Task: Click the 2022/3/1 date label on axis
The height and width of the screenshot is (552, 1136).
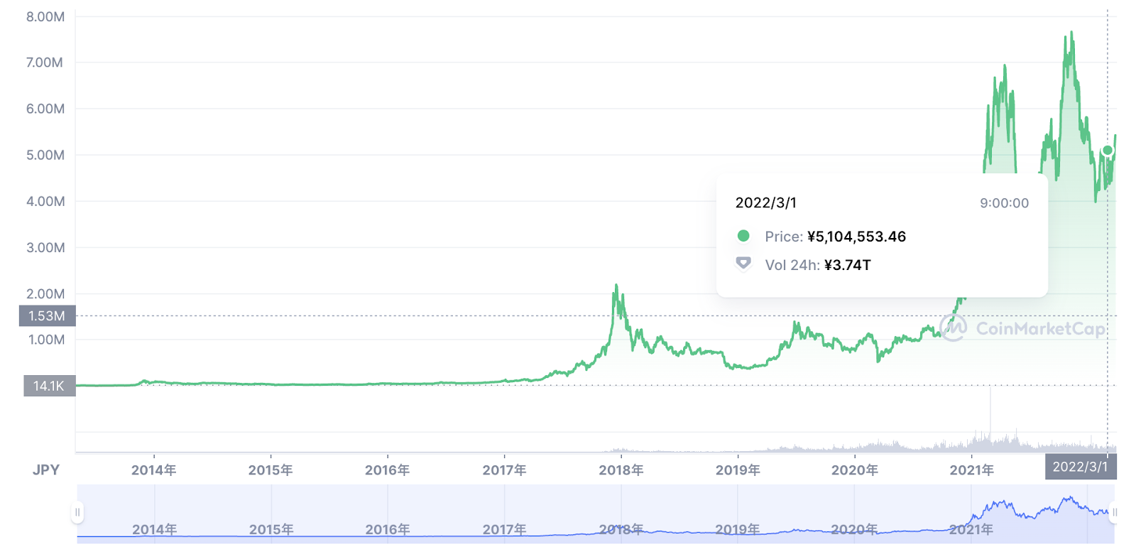Action: pyautogui.click(x=1081, y=467)
